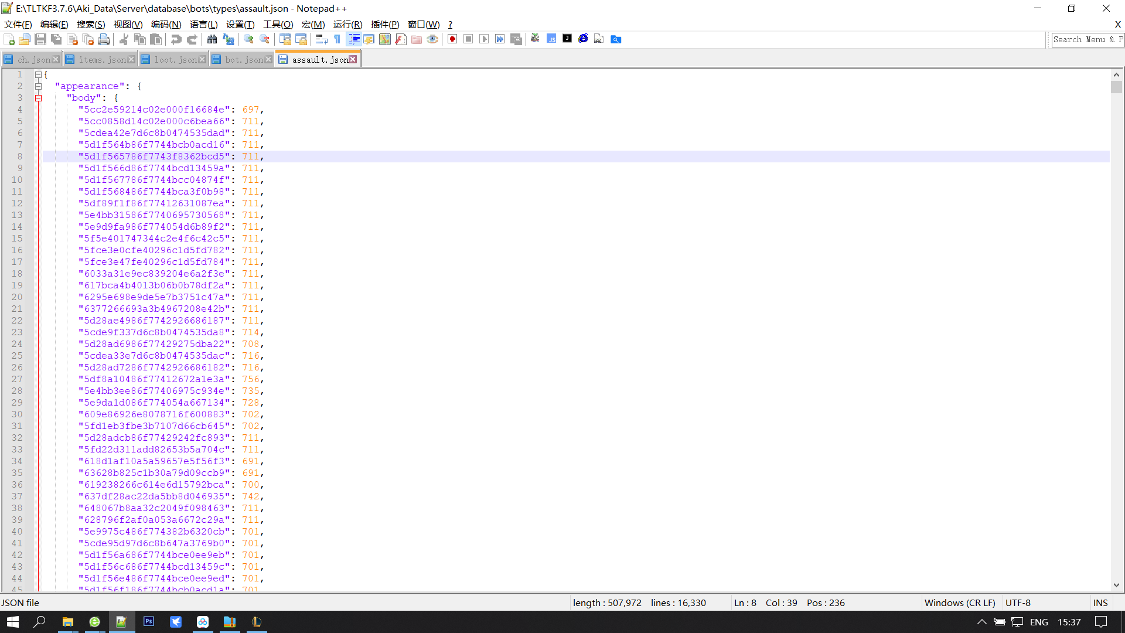Image resolution: width=1125 pixels, height=633 pixels.
Task: Switch to the items.json tab
Action: 101,60
